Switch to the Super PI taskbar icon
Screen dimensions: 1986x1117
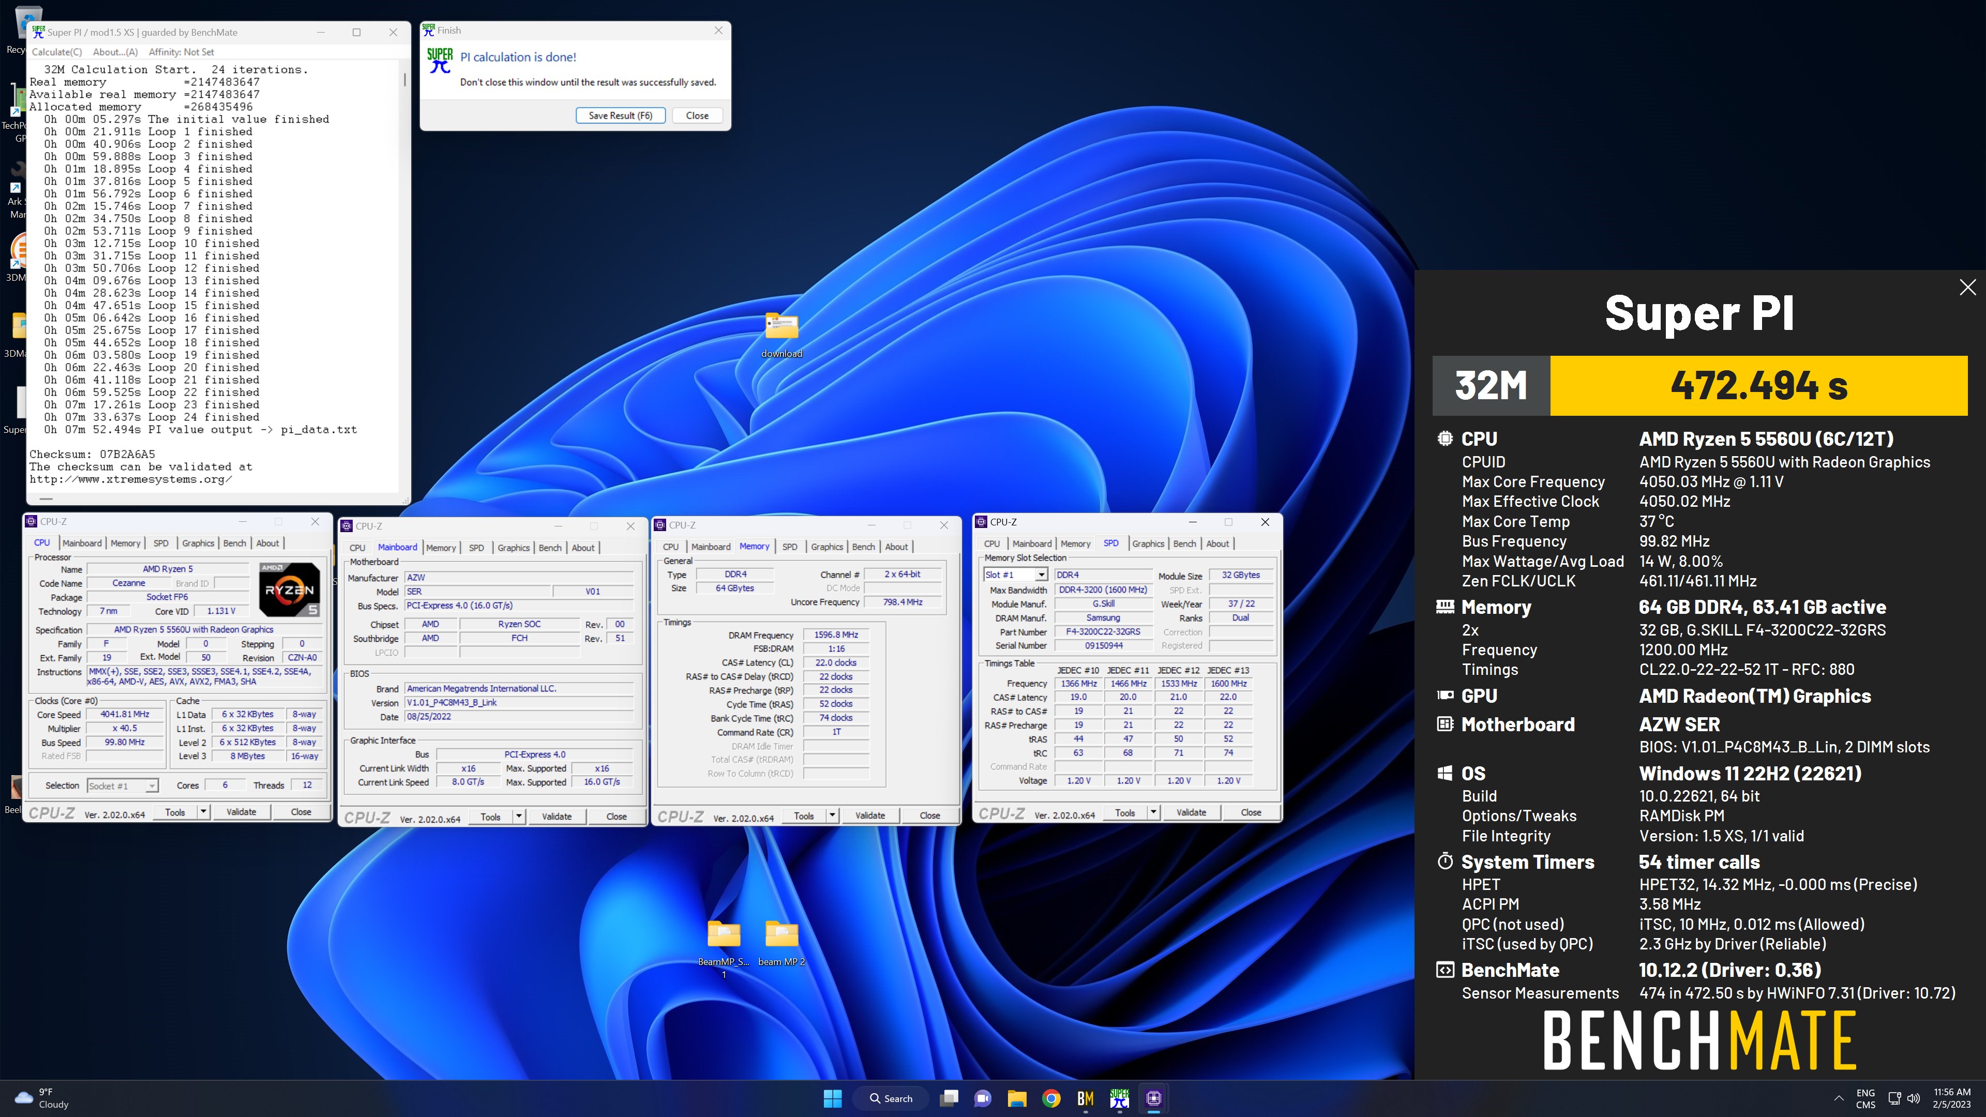[x=1119, y=1098]
